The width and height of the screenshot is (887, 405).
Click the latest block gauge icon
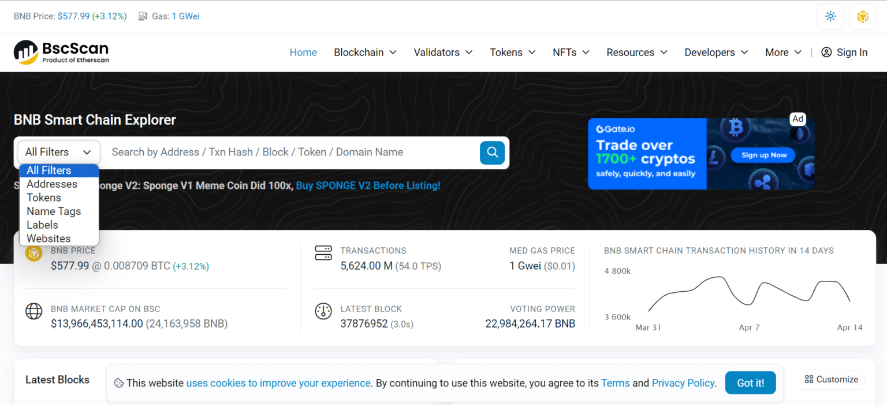[323, 311]
